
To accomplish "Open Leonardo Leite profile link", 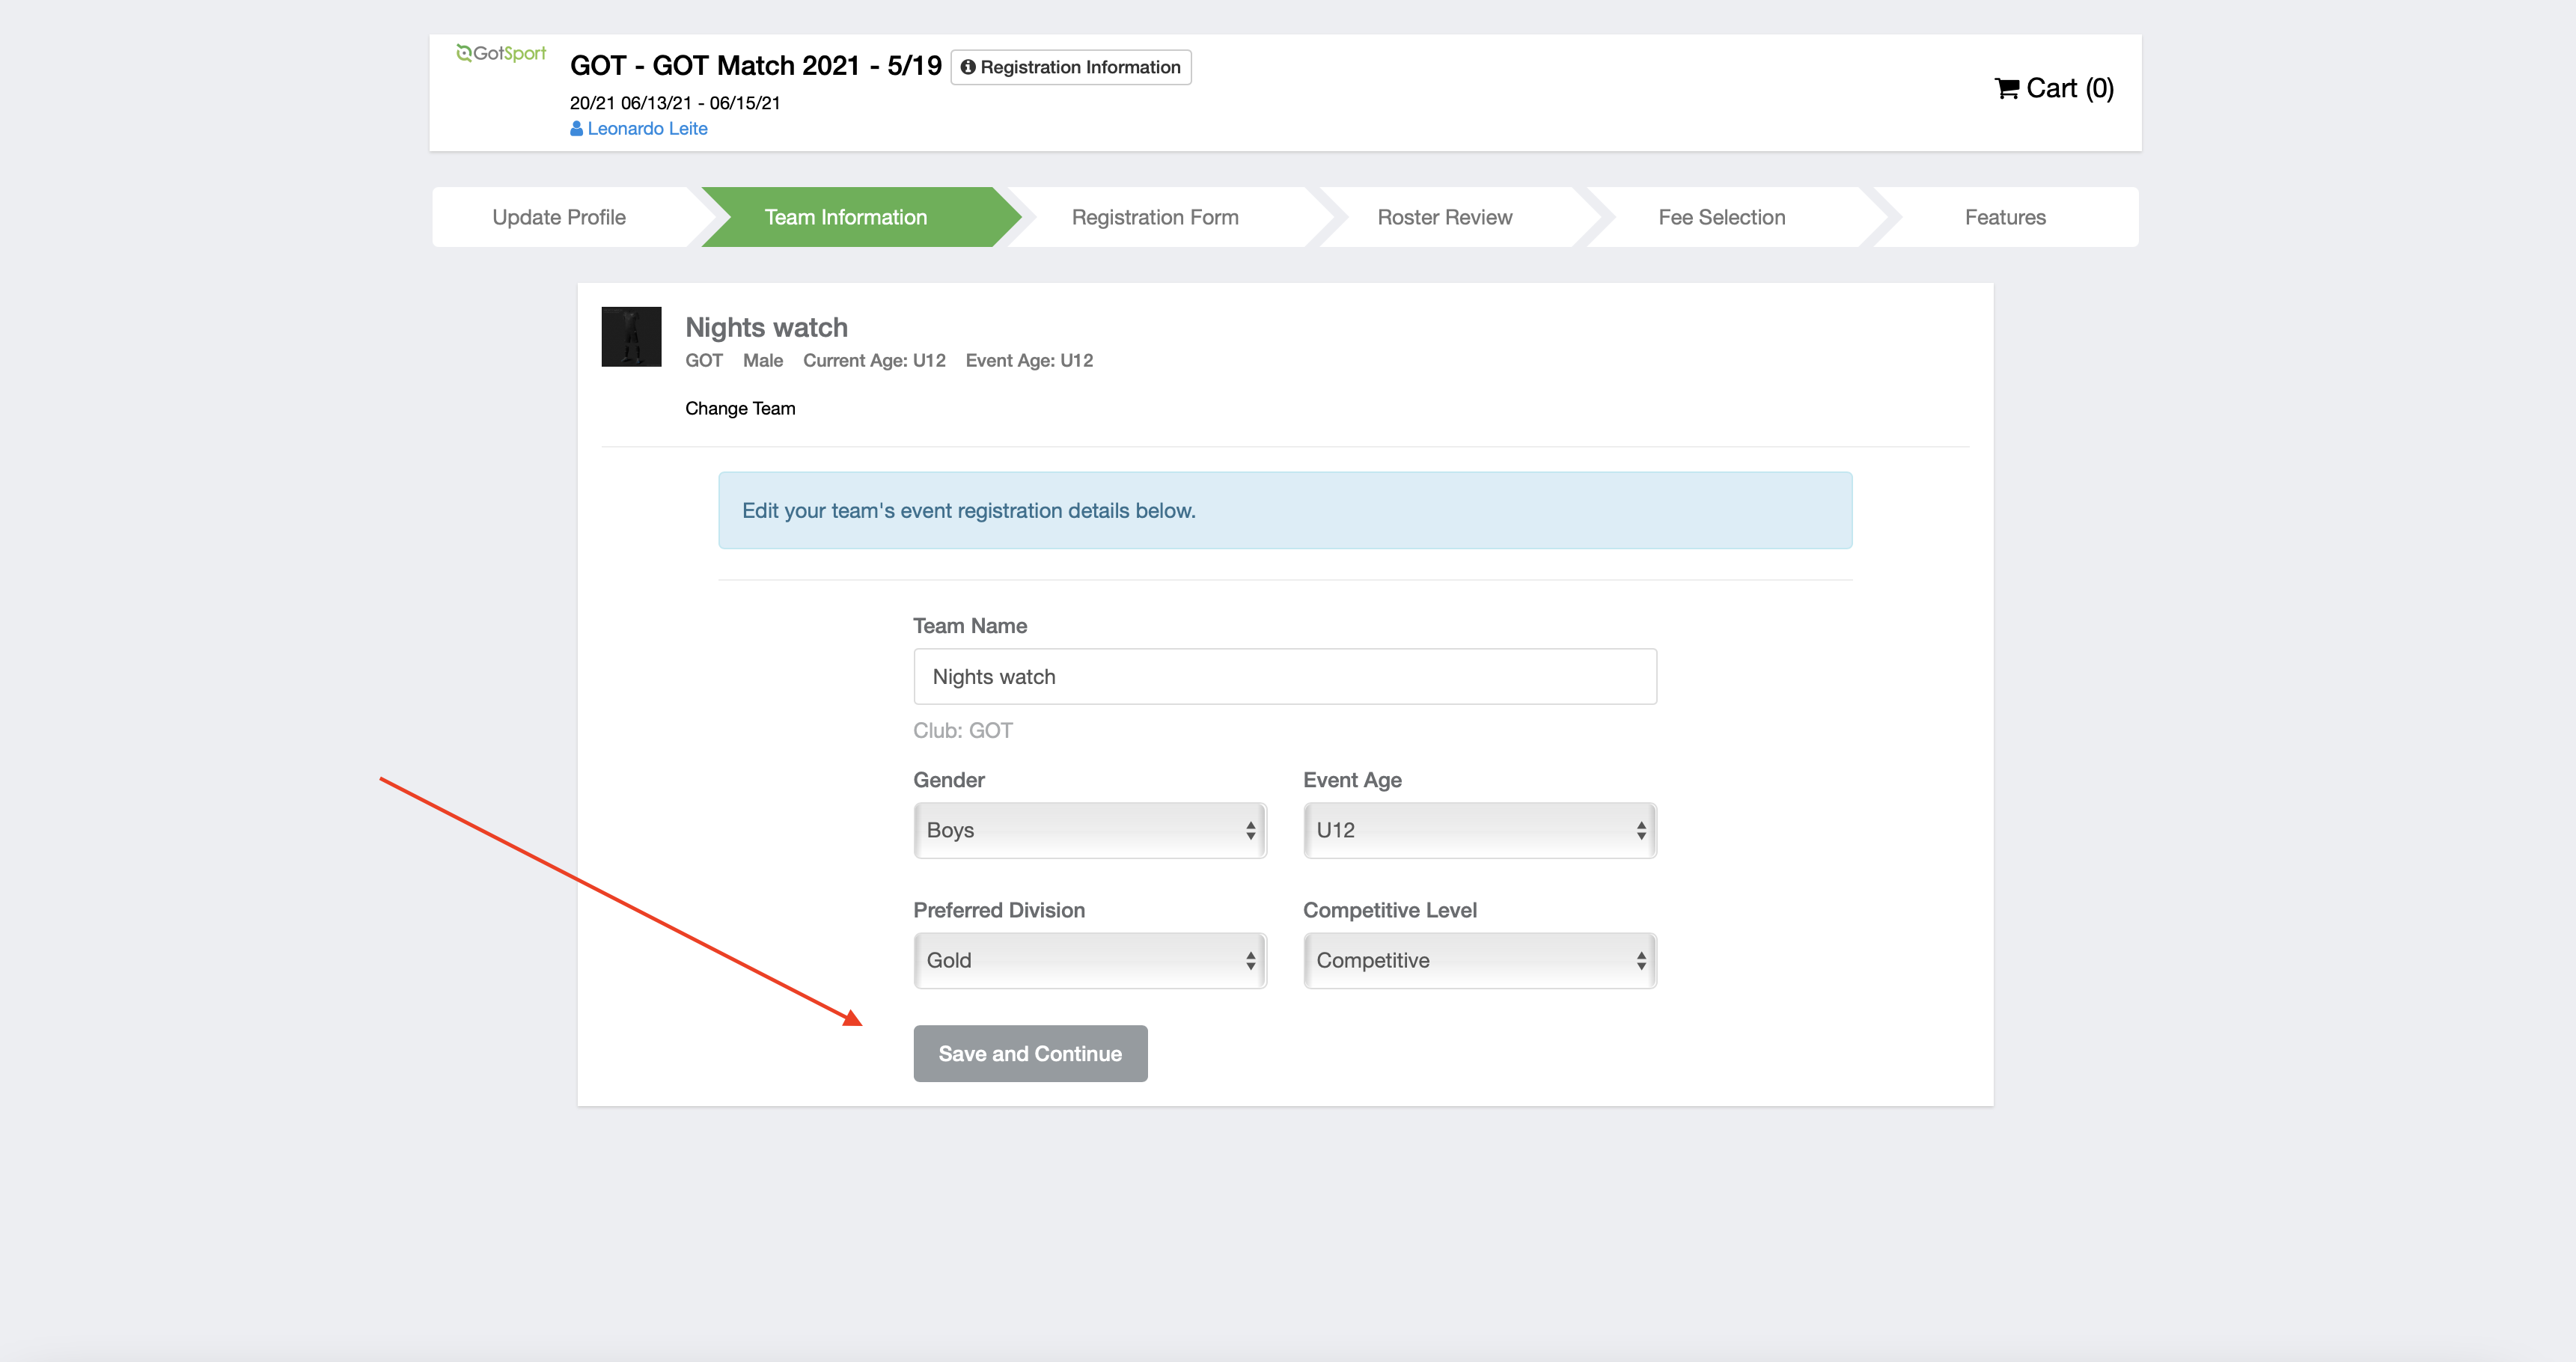I will coord(647,129).
